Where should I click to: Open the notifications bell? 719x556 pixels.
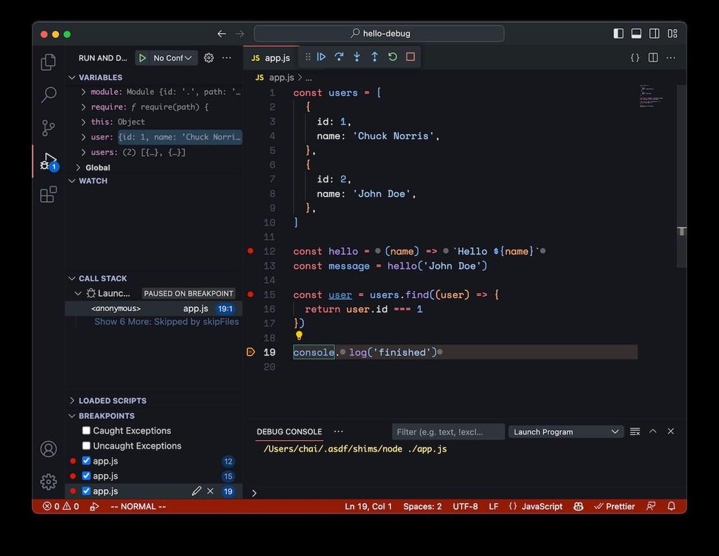[x=671, y=506]
